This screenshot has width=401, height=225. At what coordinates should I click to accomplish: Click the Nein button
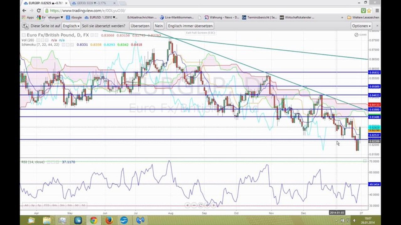coord(159,26)
